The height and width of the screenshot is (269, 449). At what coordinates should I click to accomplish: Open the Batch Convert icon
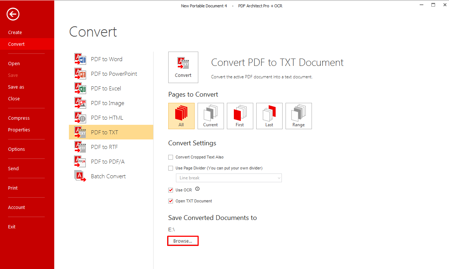pos(80,176)
